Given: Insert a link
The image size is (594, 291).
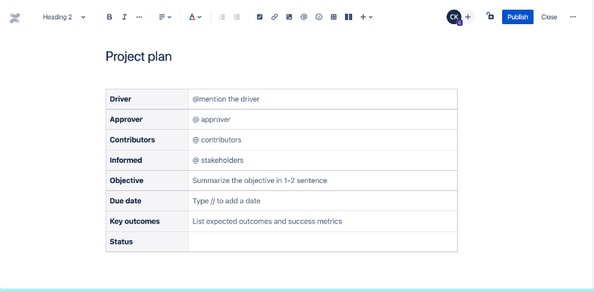Looking at the screenshot, I should click(274, 17).
